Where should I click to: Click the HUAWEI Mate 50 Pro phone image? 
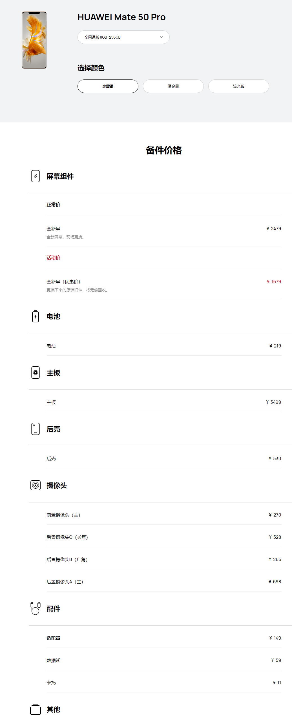(x=34, y=40)
